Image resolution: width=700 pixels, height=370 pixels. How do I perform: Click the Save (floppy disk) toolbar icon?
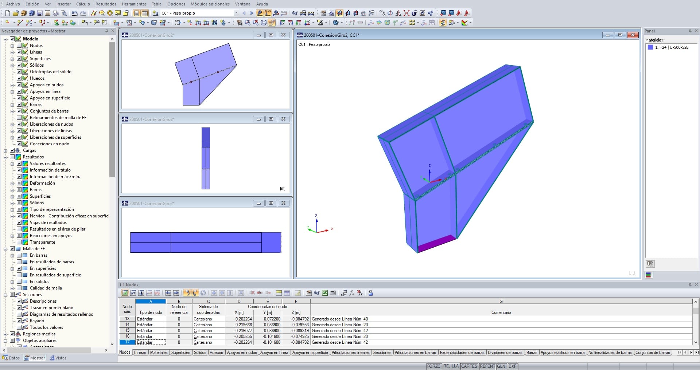[39, 13]
